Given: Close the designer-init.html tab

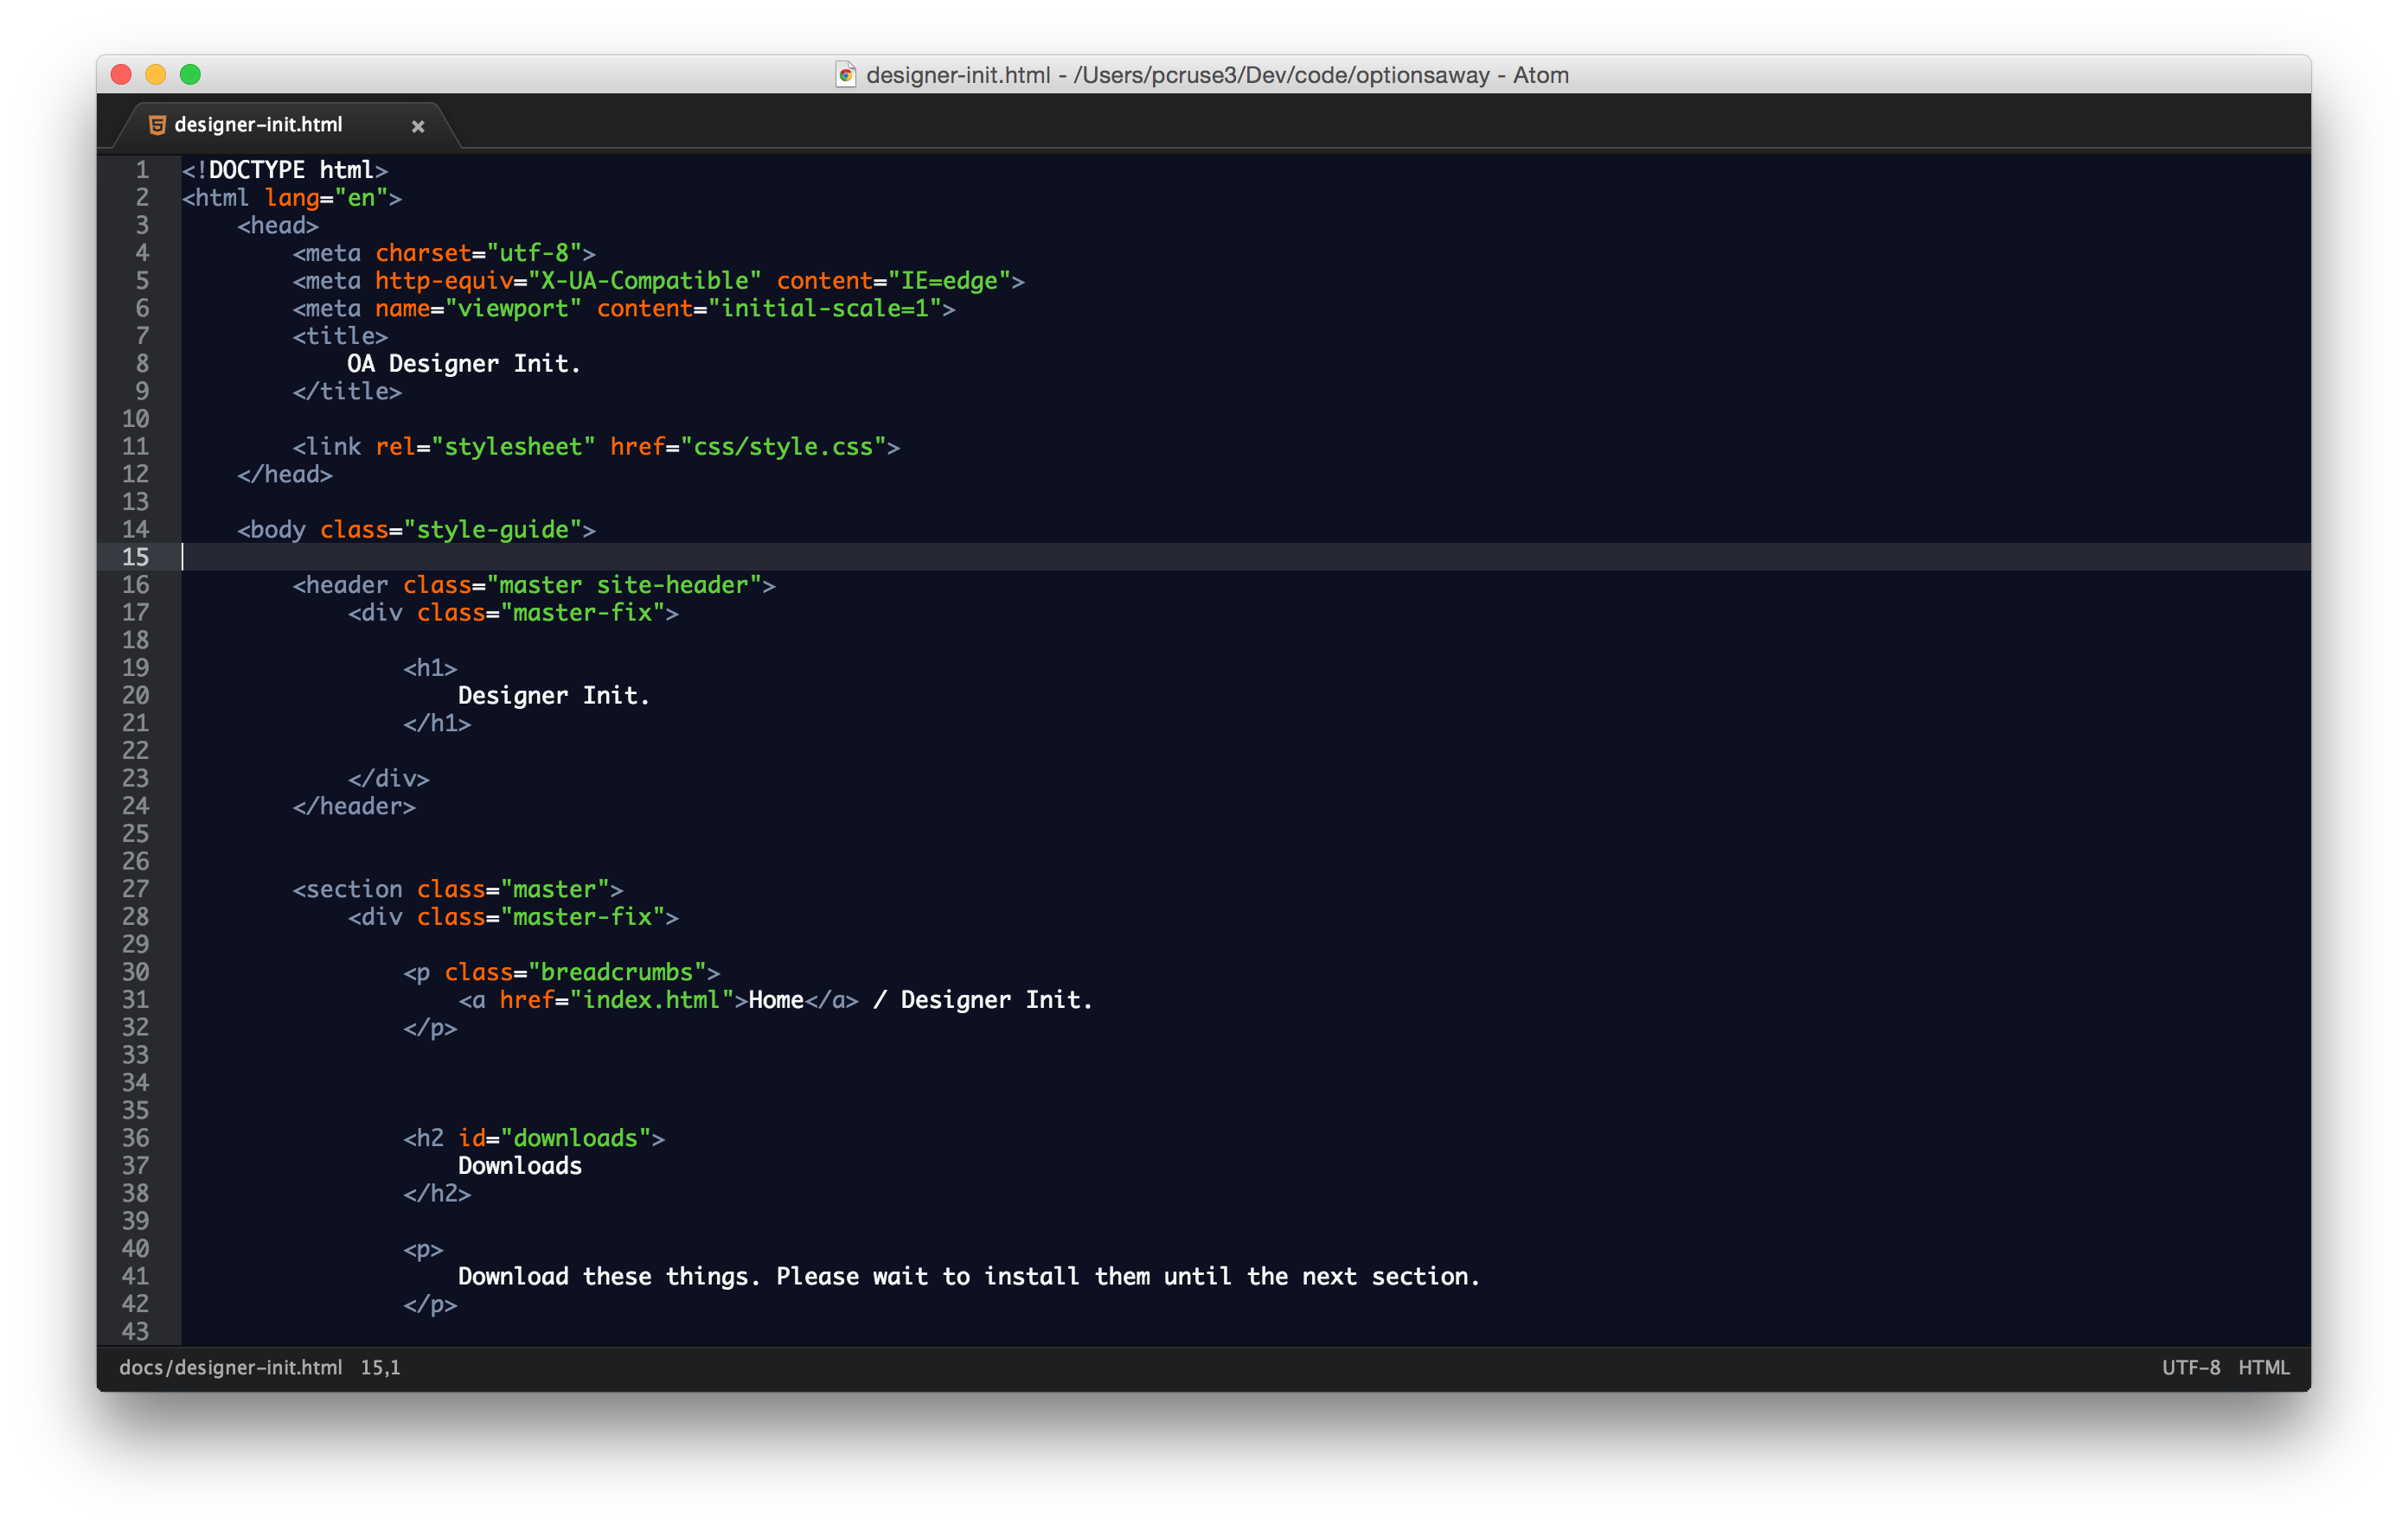Looking at the screenshot, I should pyautogui.click(x=418, y=126).
